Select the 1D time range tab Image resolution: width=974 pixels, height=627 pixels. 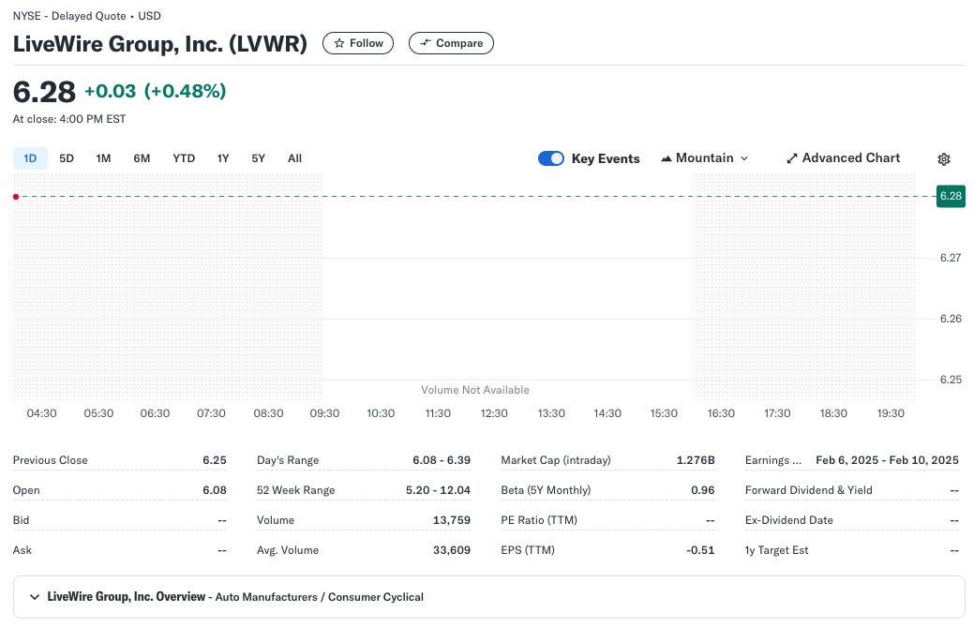30,158
